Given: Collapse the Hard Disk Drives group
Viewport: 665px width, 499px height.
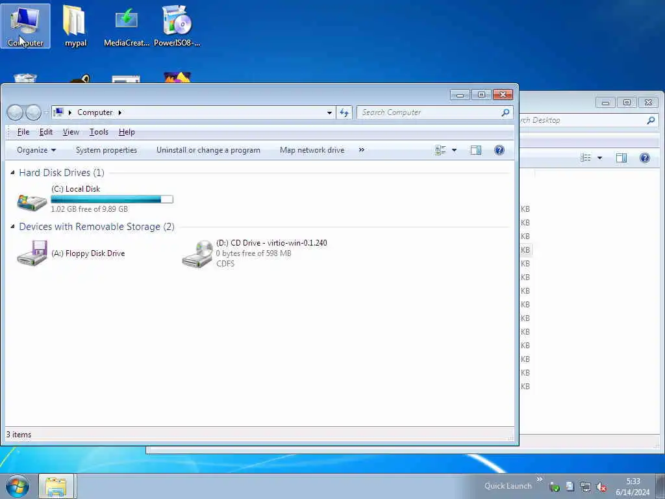Looking at the screenshot, I should [x=13, y=172].
